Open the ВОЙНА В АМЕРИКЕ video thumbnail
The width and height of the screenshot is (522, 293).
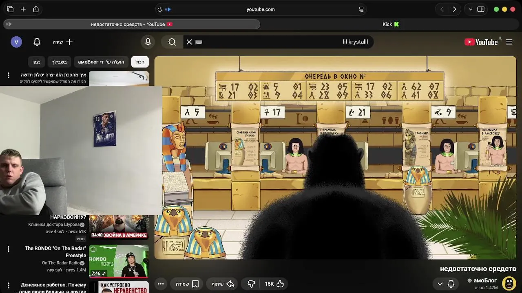[119, 227]
